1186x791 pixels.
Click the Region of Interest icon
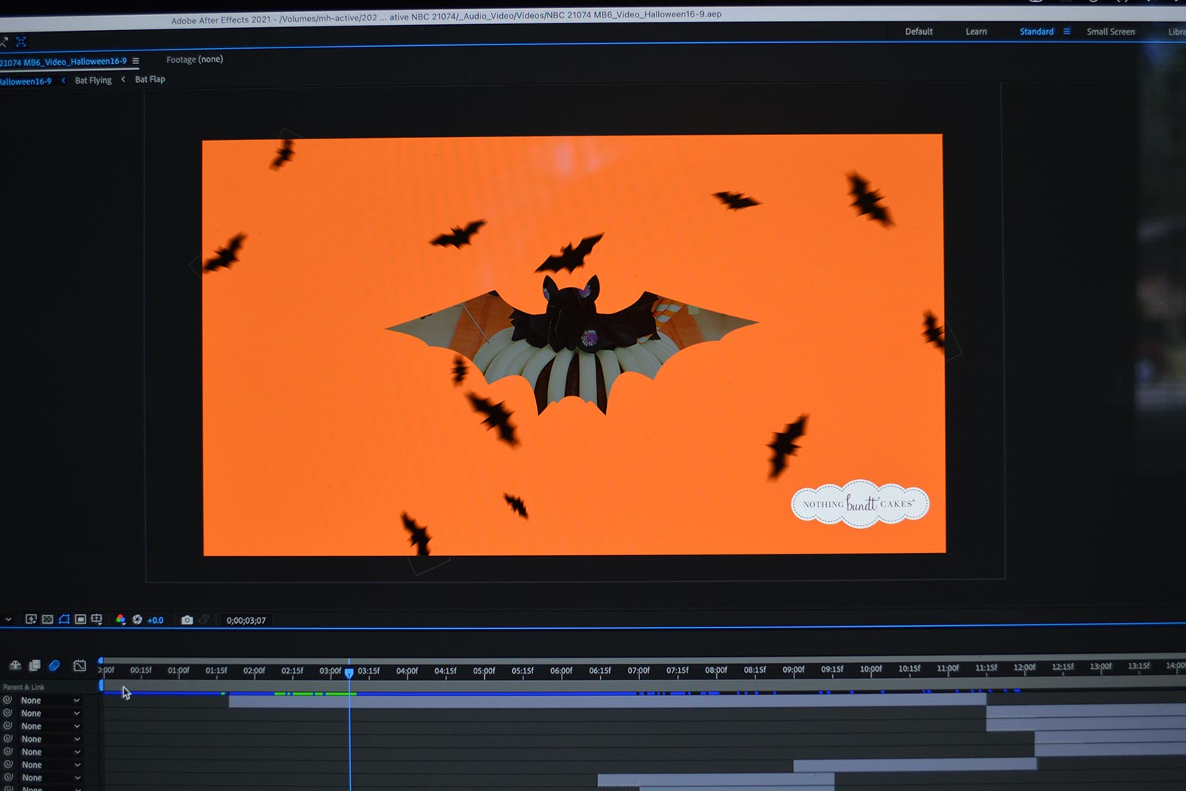tap(81, 619)
